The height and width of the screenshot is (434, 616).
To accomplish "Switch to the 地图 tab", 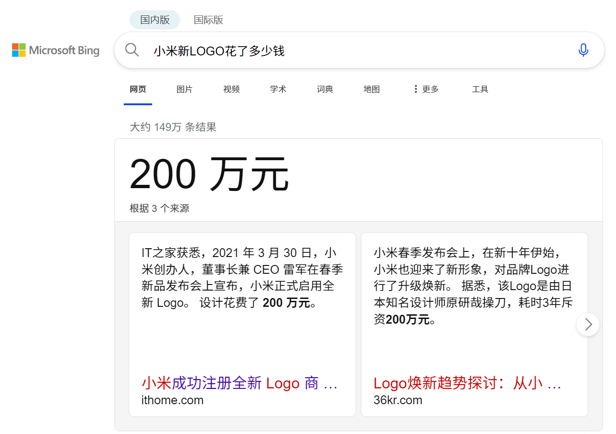I will coord(371,89).
